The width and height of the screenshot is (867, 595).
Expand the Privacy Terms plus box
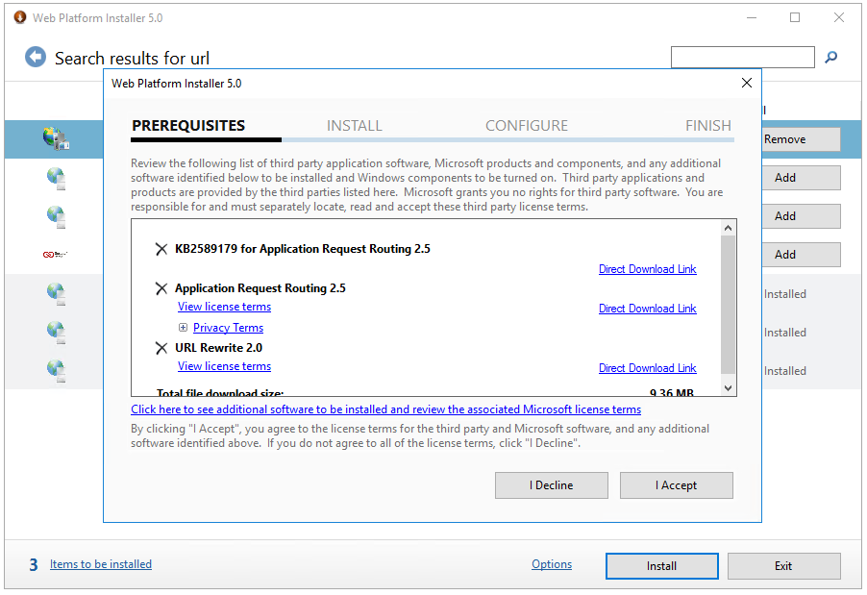[x=183, y=328]
